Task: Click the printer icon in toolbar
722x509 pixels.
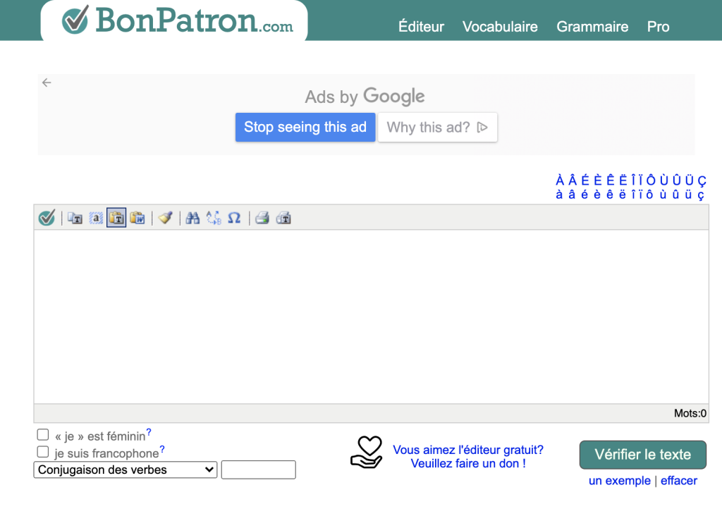Action: click(262, 218)
